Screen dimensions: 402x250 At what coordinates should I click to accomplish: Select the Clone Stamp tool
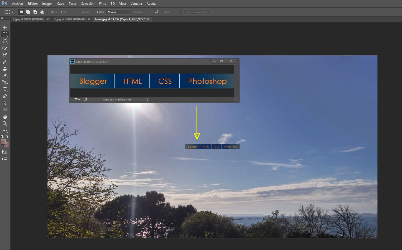(x=5, y=69)
